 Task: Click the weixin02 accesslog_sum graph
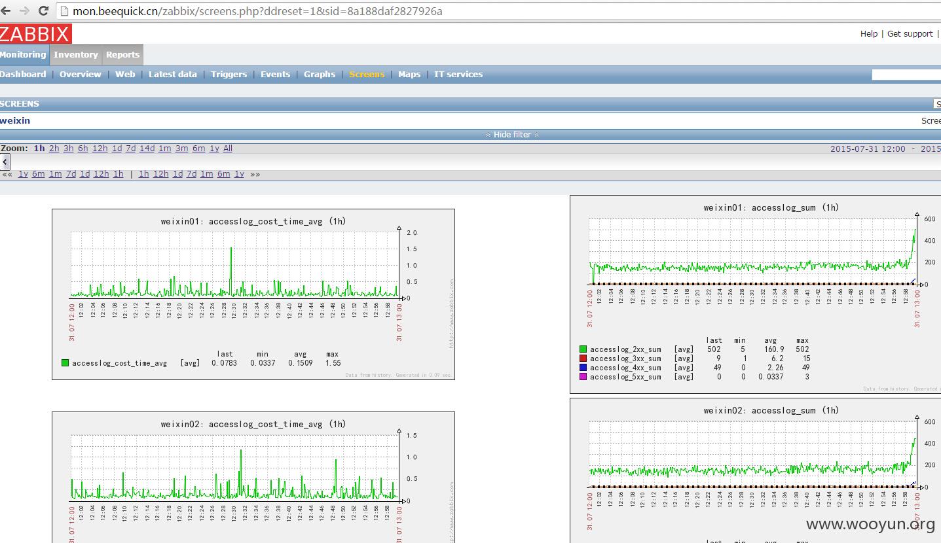pyautogui.click(x=756, y=470)
